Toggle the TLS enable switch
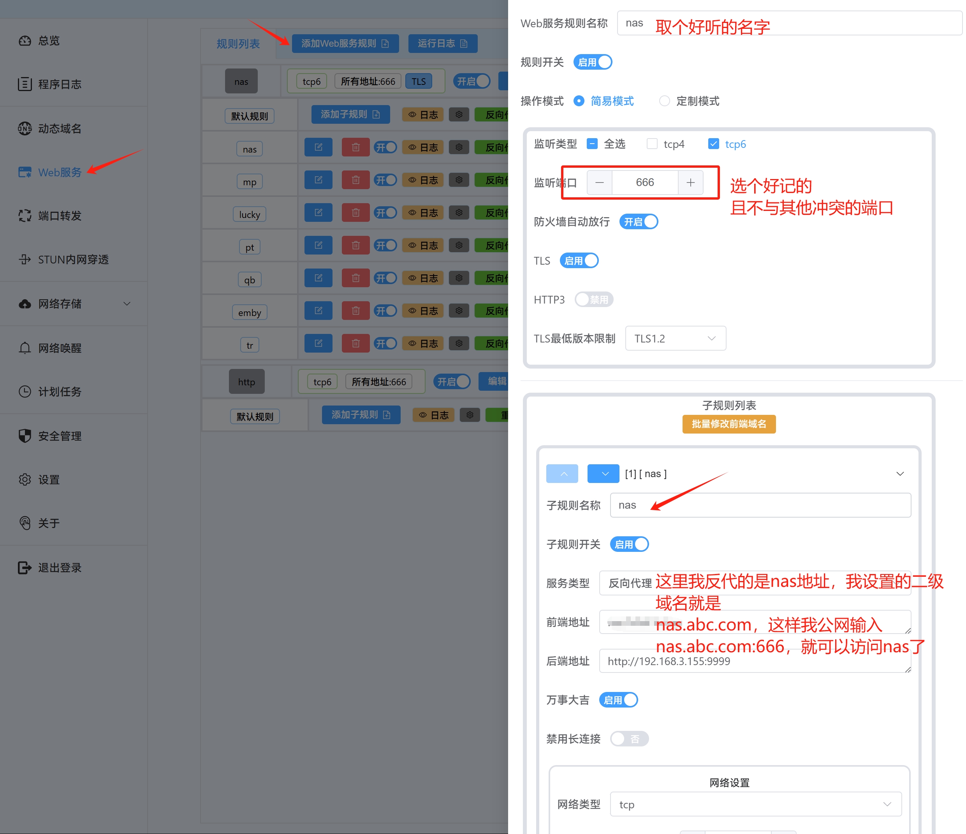The image size is (966, 834). coord(579,260)
